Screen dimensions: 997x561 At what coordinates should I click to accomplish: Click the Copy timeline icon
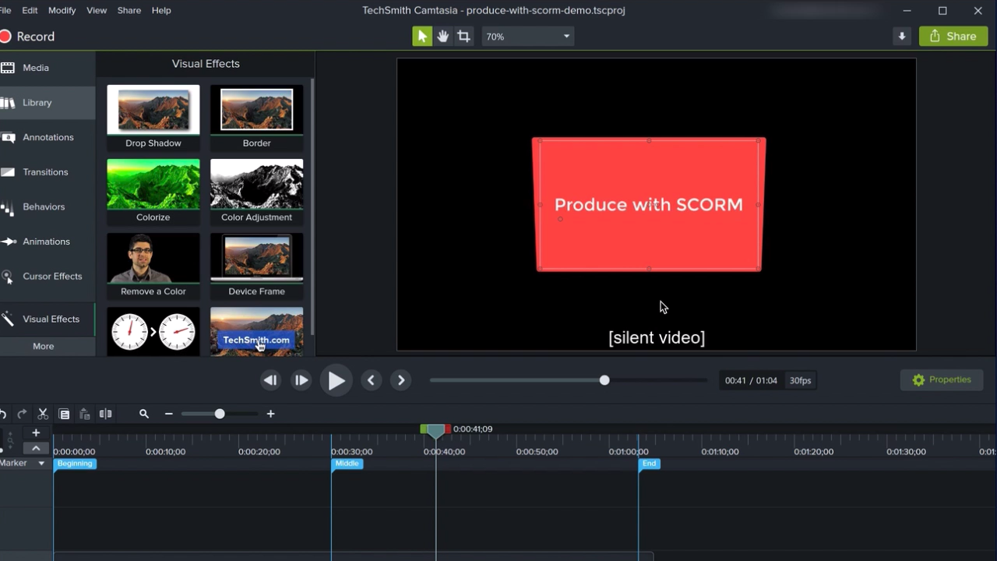64,414
